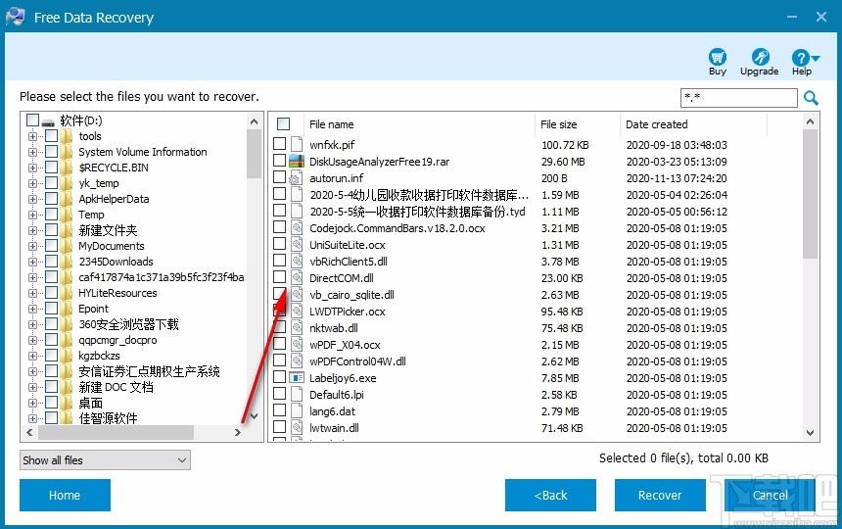The image size is (842, 529).
Task: Click the Upgrade key icon
Action: click(760, 57)
